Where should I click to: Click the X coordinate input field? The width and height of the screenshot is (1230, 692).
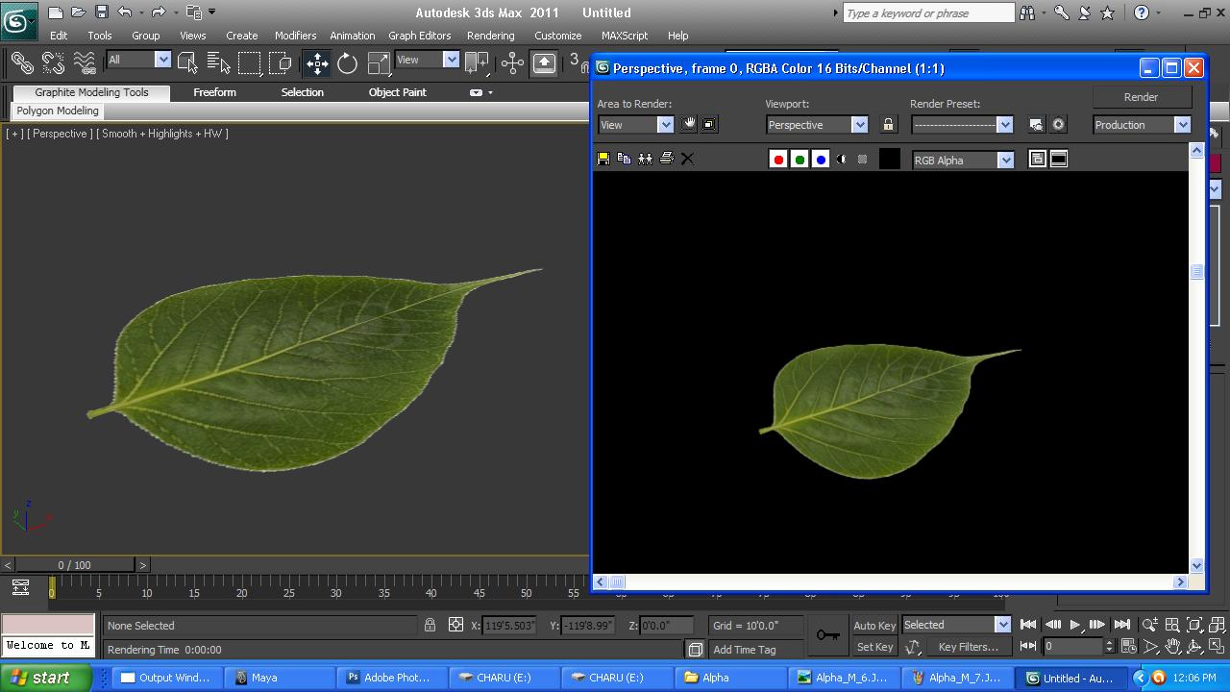[509, 625]
